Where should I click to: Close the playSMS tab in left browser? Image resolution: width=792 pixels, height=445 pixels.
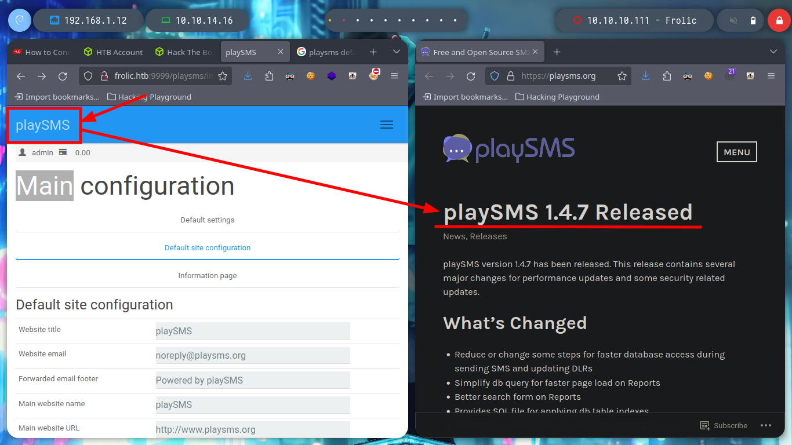pos(281,52)
